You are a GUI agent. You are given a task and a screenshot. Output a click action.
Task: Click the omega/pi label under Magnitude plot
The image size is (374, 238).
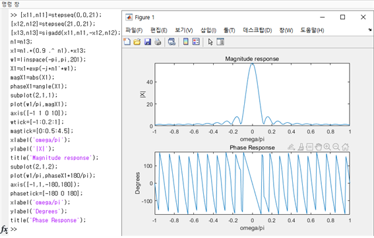click(x=252, y=139)
